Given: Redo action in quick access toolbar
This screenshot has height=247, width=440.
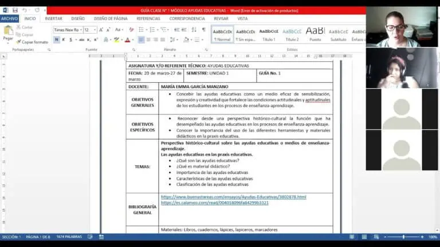Looking at the screenshot, I should click(37, 10).
